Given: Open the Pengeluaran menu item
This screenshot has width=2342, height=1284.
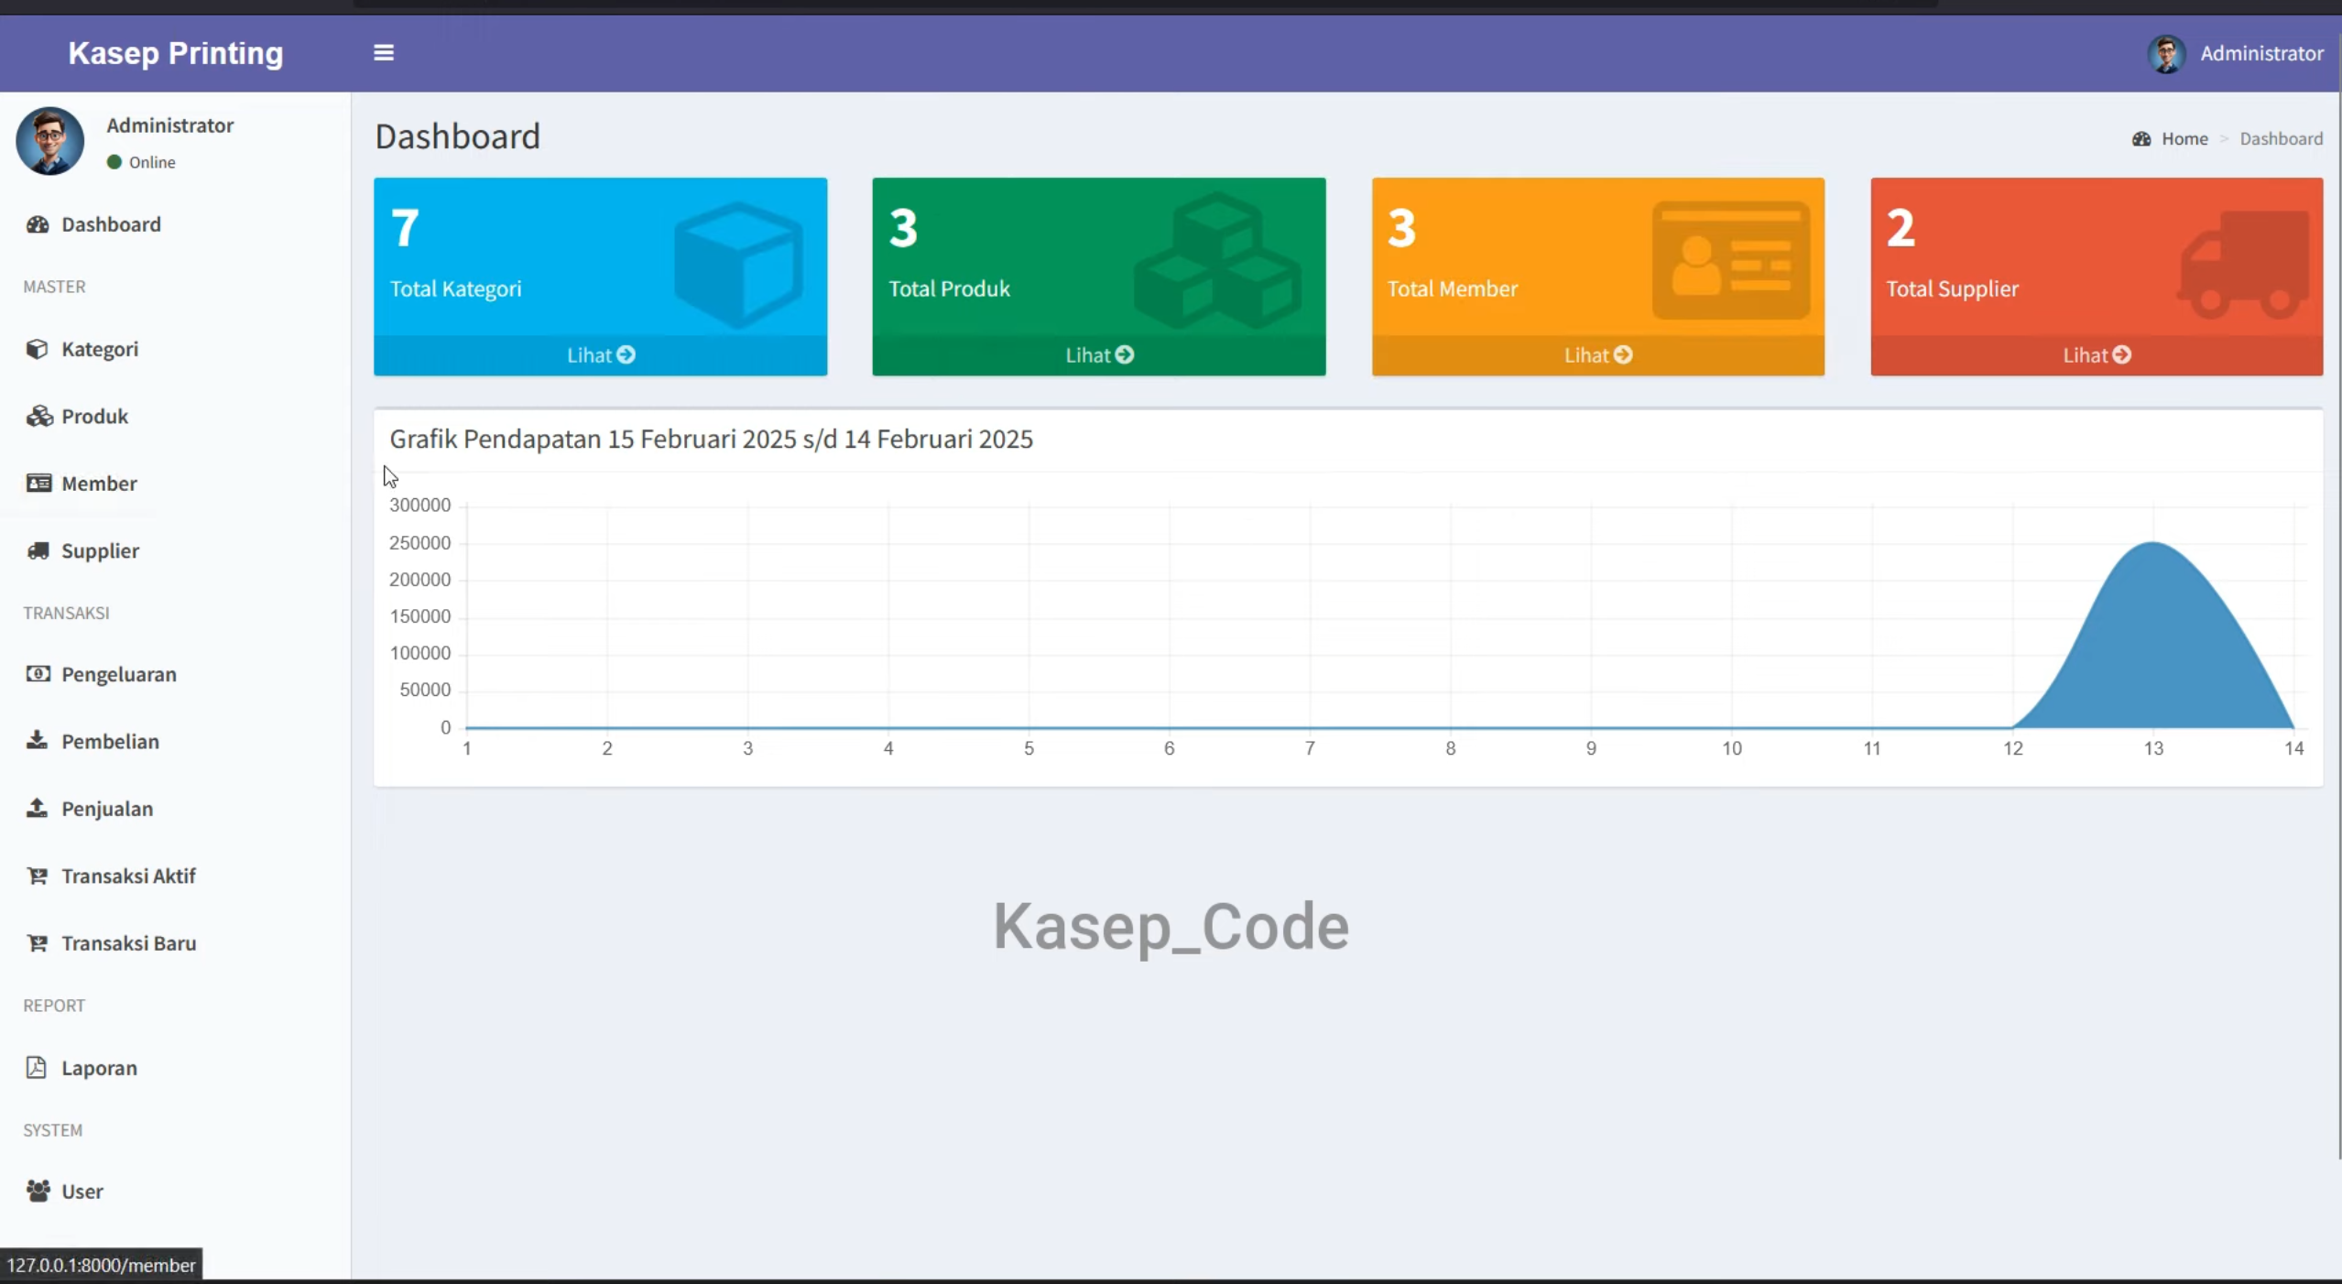Looking at the screenshot, I should (x=175, y=674).
